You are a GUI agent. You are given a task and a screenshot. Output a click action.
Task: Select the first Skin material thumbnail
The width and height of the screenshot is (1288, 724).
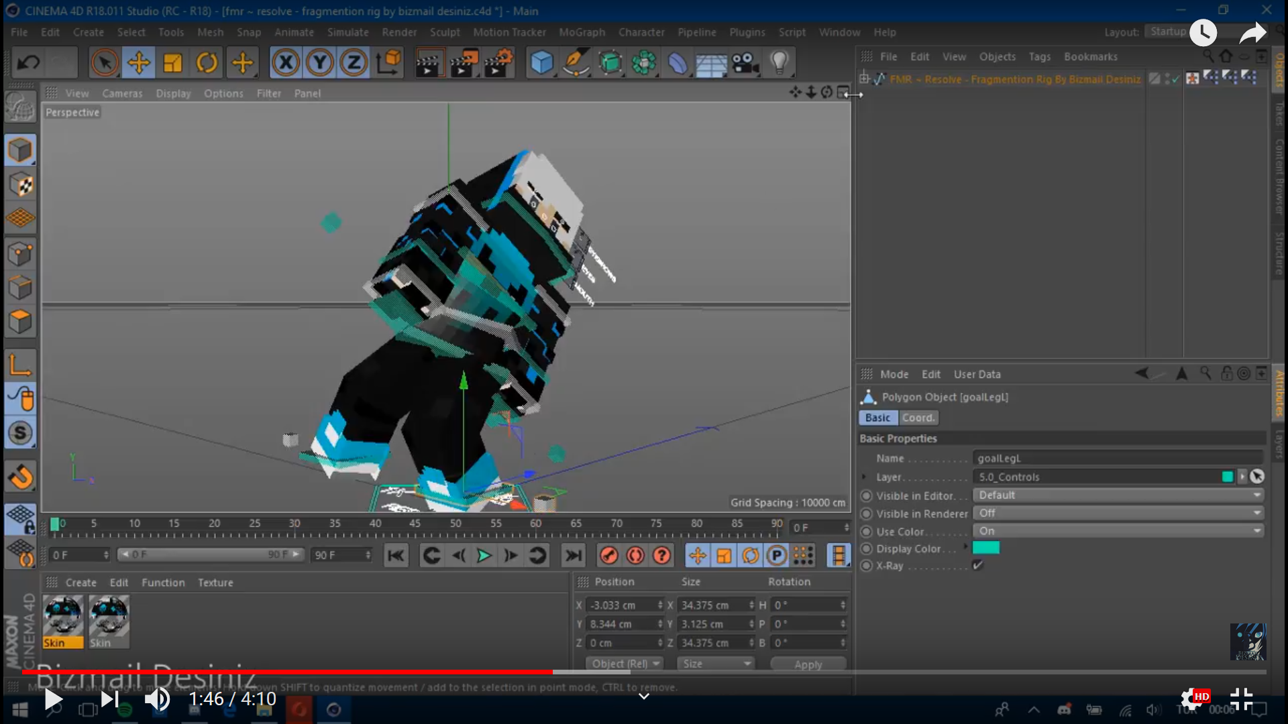tap(63, 623)
